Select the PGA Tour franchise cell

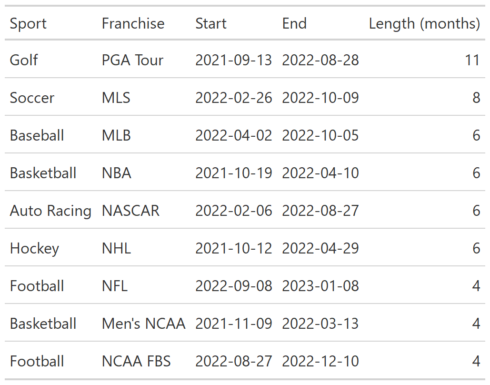[x=132, y=60]
